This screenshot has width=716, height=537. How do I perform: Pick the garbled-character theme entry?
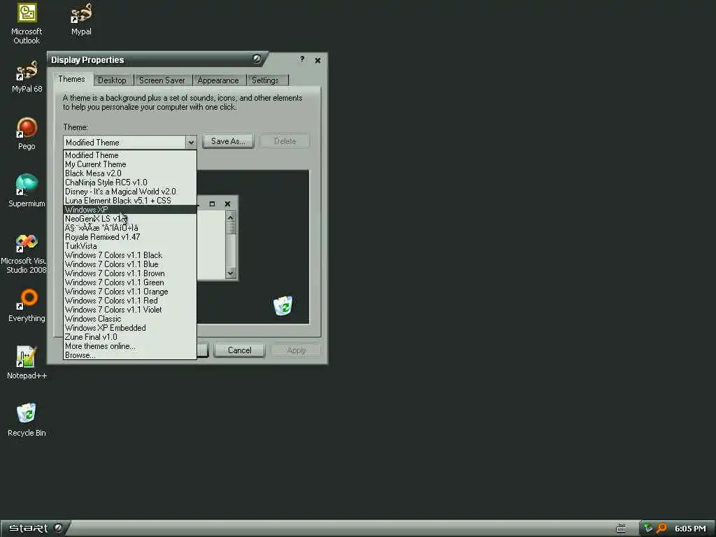129,228
